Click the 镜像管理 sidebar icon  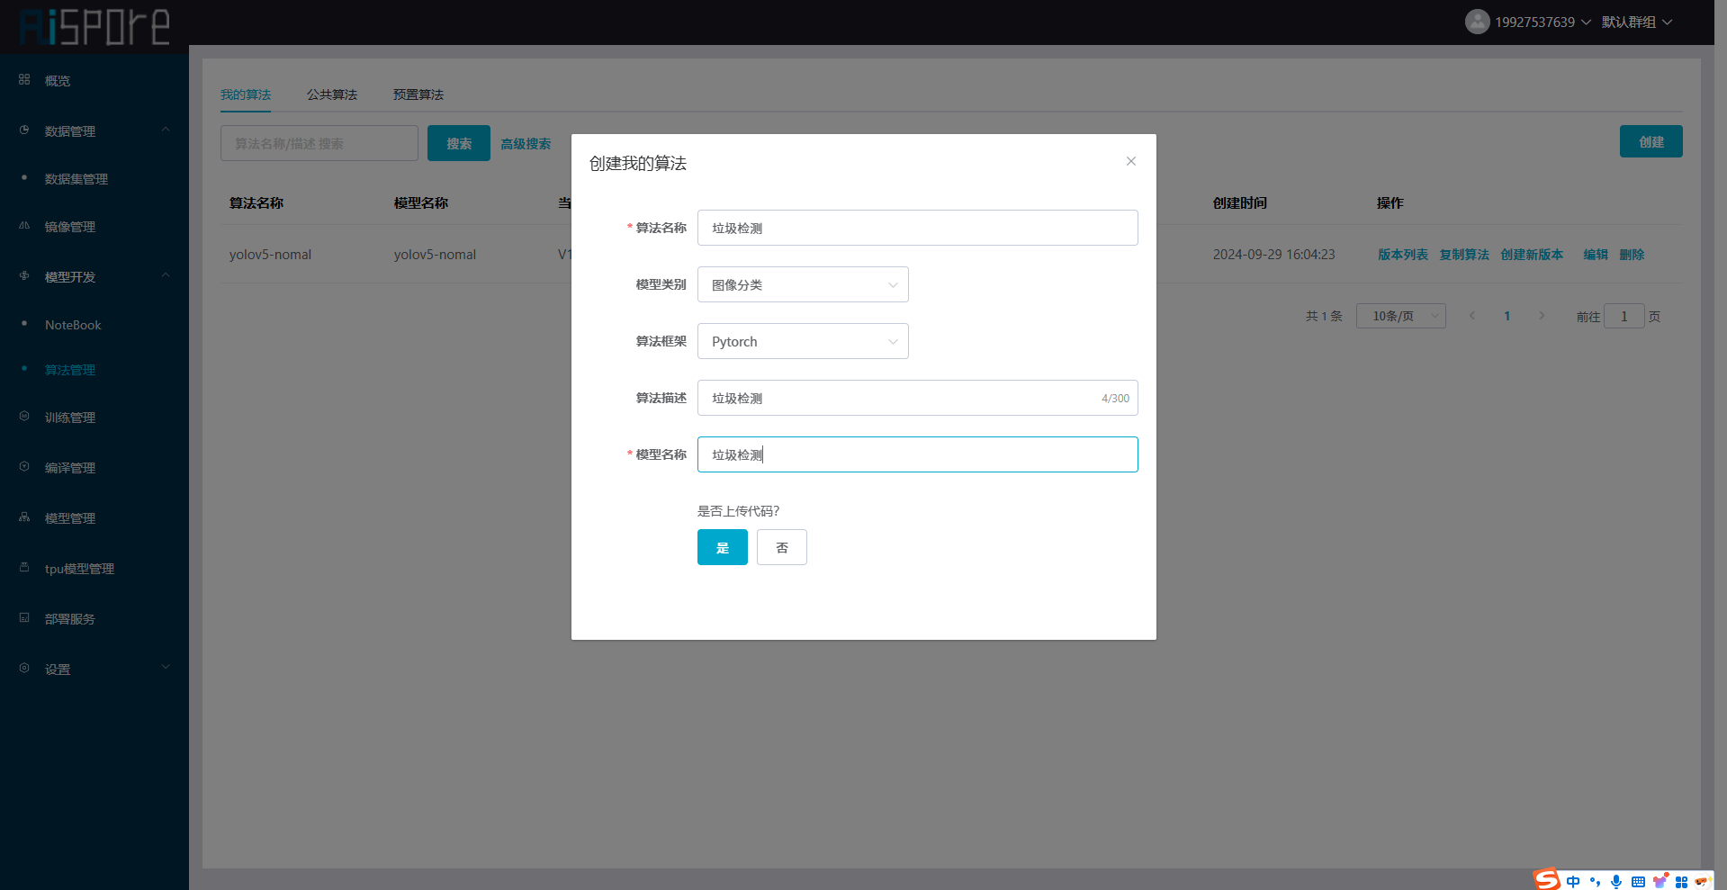[x=24, y=226]
